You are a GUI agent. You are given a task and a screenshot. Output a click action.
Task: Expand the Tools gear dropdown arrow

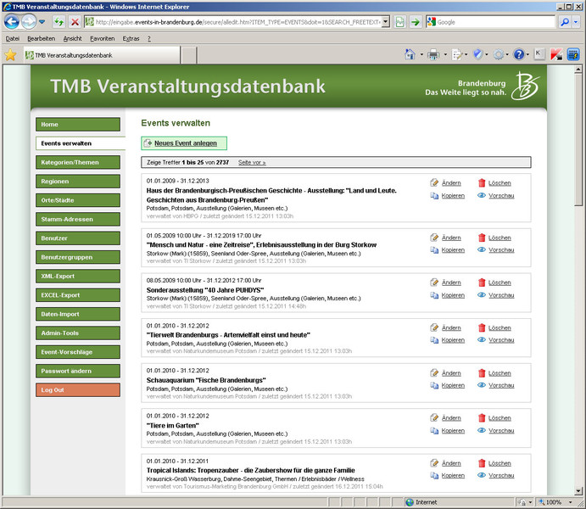507,54
